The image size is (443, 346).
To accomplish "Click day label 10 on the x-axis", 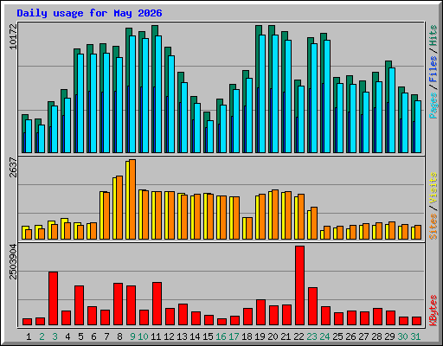I will click(143, 336).
